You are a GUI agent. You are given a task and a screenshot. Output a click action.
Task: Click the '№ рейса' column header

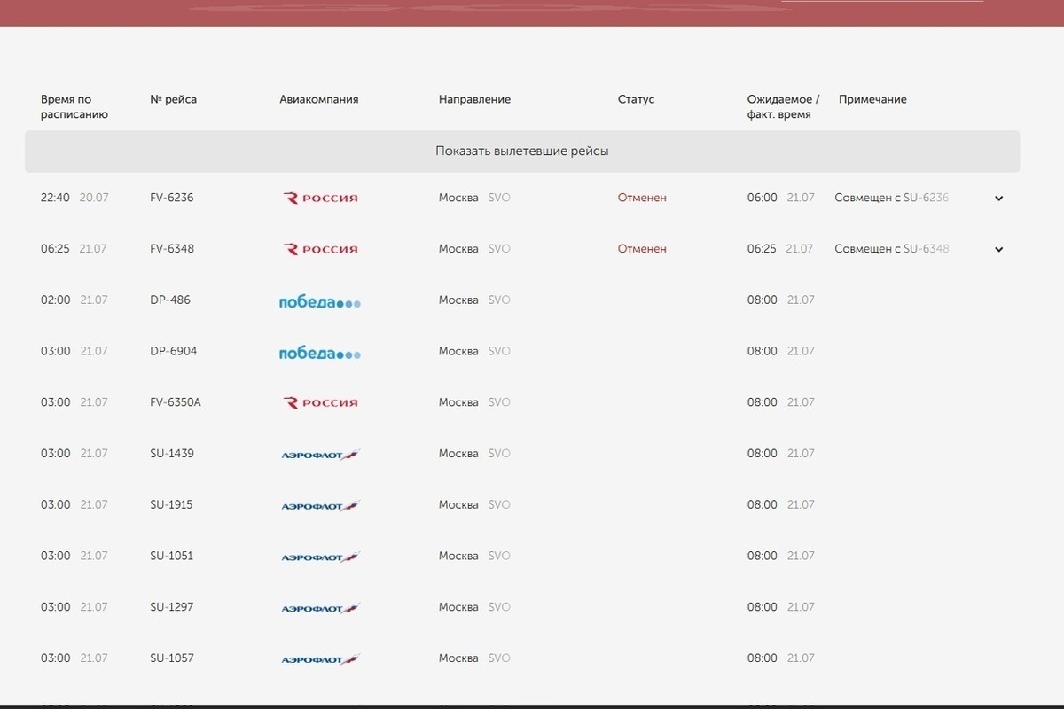point(174,100)
